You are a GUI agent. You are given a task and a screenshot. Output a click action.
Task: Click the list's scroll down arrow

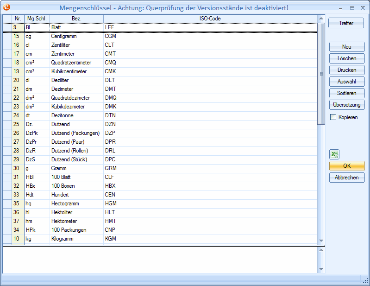coord(321,241)
